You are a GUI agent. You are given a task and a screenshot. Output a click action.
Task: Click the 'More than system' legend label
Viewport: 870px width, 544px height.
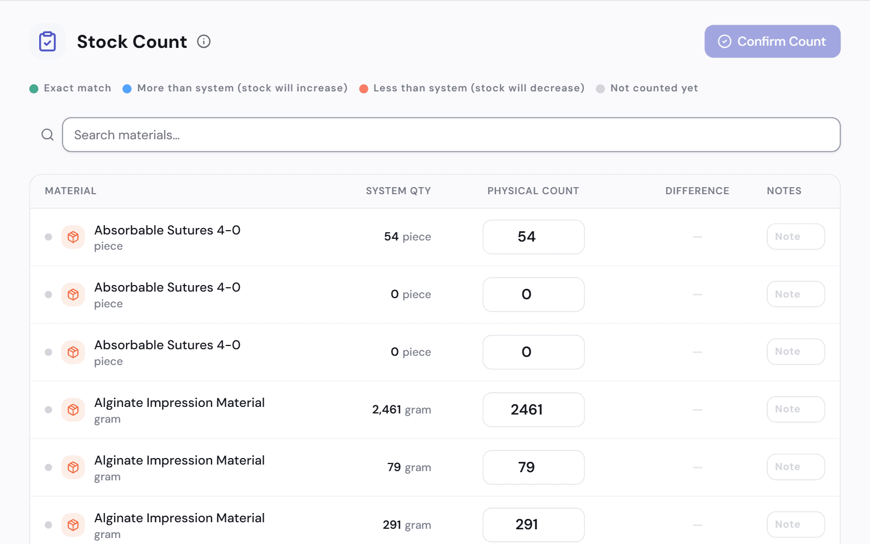[243, 88]
